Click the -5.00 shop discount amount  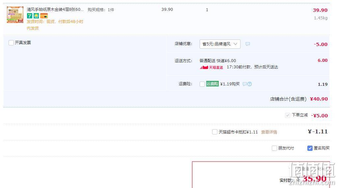coord(321,44)
